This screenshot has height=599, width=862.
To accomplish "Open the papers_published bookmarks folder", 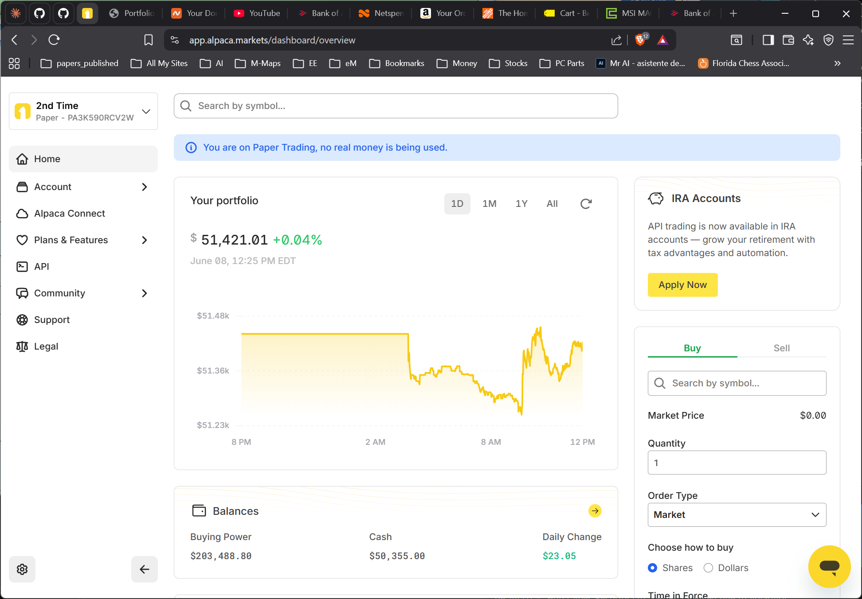I will 79,63.
